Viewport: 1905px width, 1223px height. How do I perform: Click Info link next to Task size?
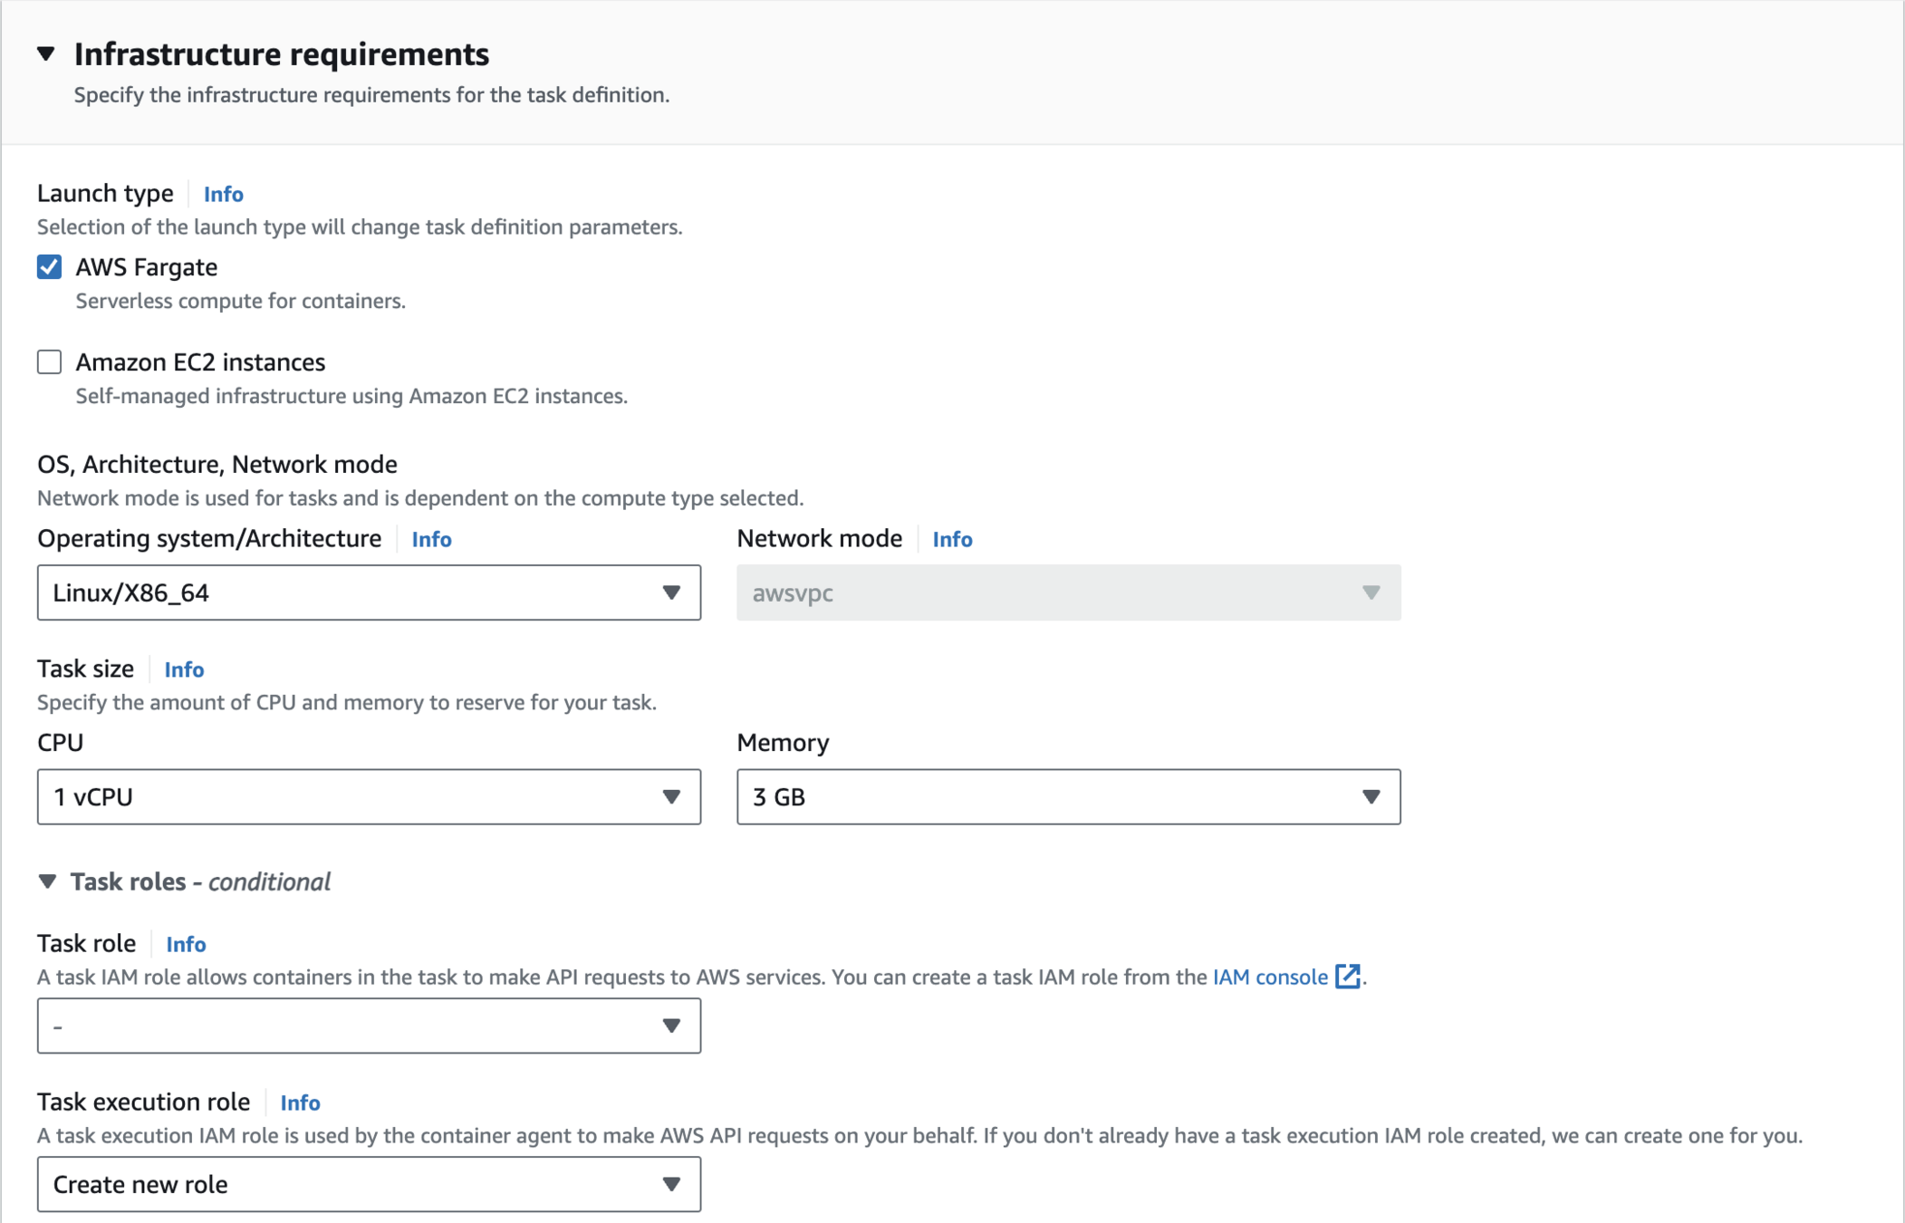coord(184,669)
